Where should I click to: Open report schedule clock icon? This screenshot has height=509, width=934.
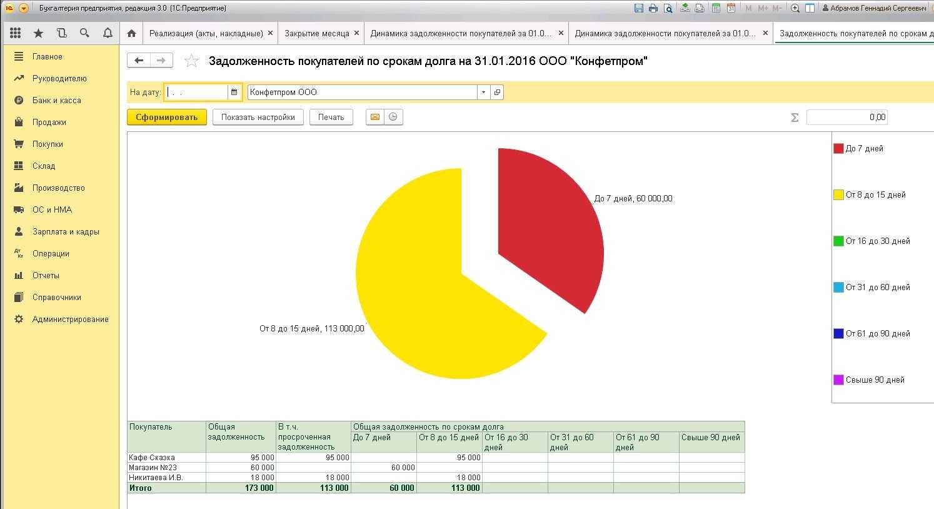[x=393, y=117]
